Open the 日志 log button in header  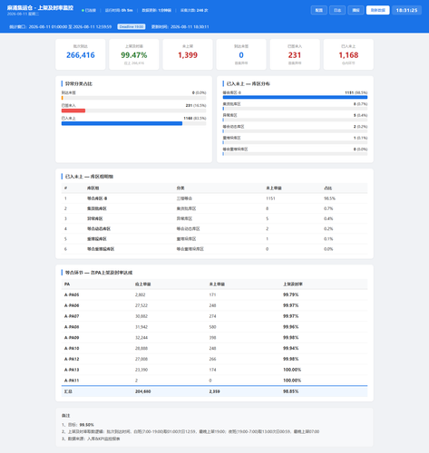point(337,10)
